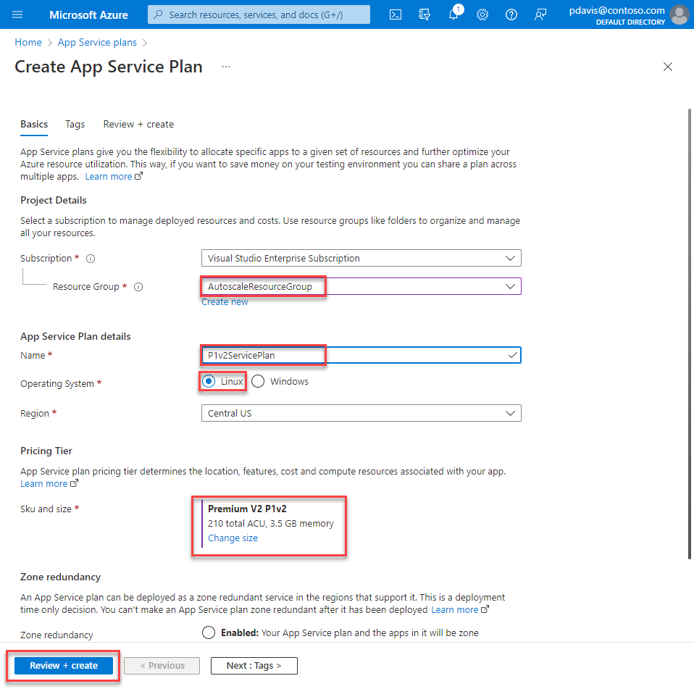This screenshot has height=689, width=694.
Task: Expand the Subscription dropdown
Action: pyautogui.click(x=361, y=258)
